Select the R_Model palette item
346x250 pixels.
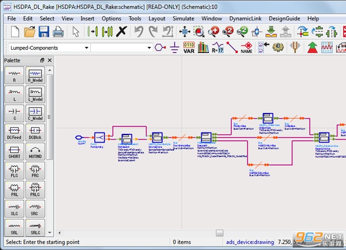tap(35, 75)
